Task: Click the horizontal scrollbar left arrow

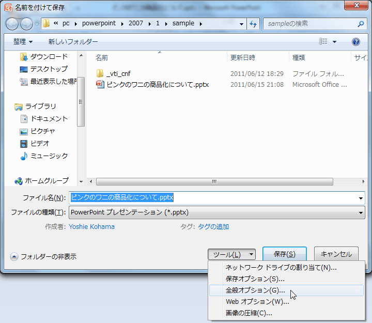Action: tap(91, 182)
